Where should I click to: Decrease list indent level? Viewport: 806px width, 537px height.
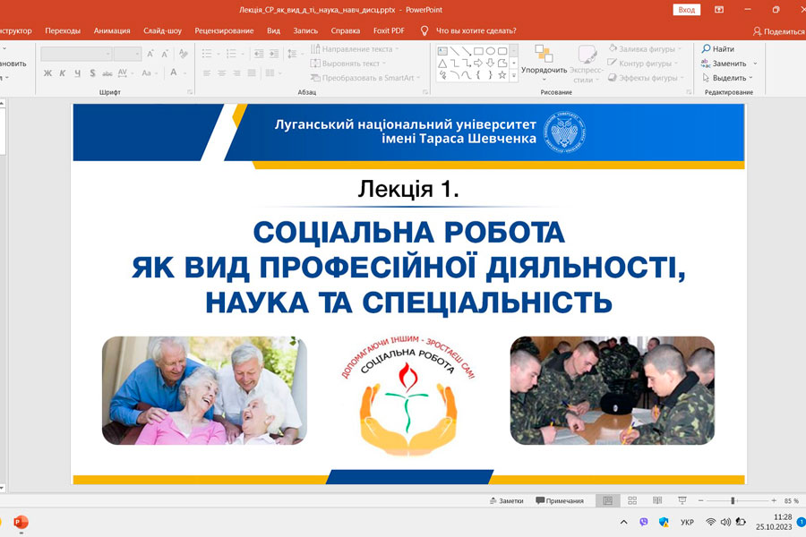[259, 54]
